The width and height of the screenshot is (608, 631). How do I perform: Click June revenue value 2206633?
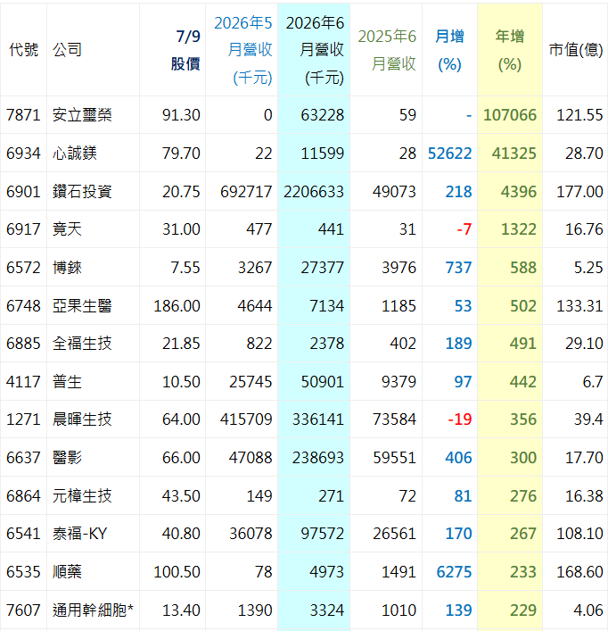[x=314, y=192]
